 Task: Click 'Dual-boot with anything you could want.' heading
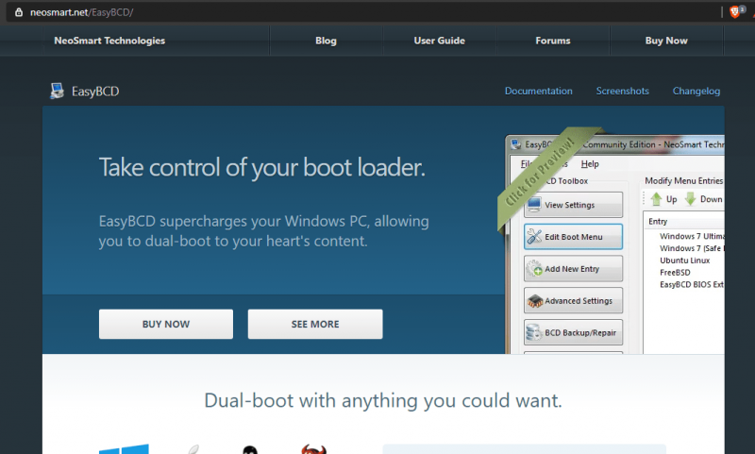tap(383, 400)
